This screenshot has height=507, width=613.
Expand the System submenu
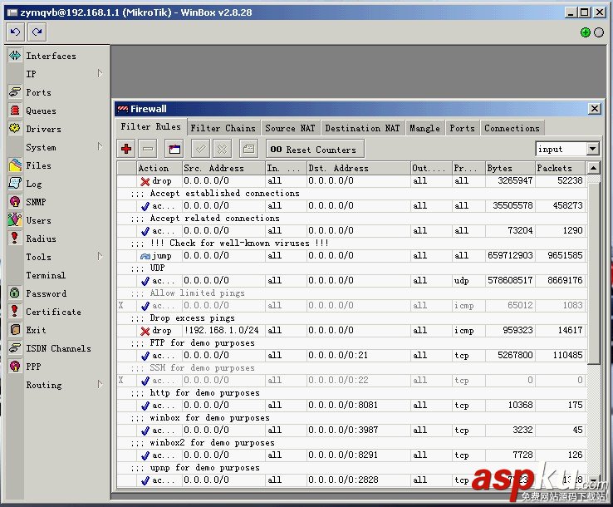tap(100, 147)
